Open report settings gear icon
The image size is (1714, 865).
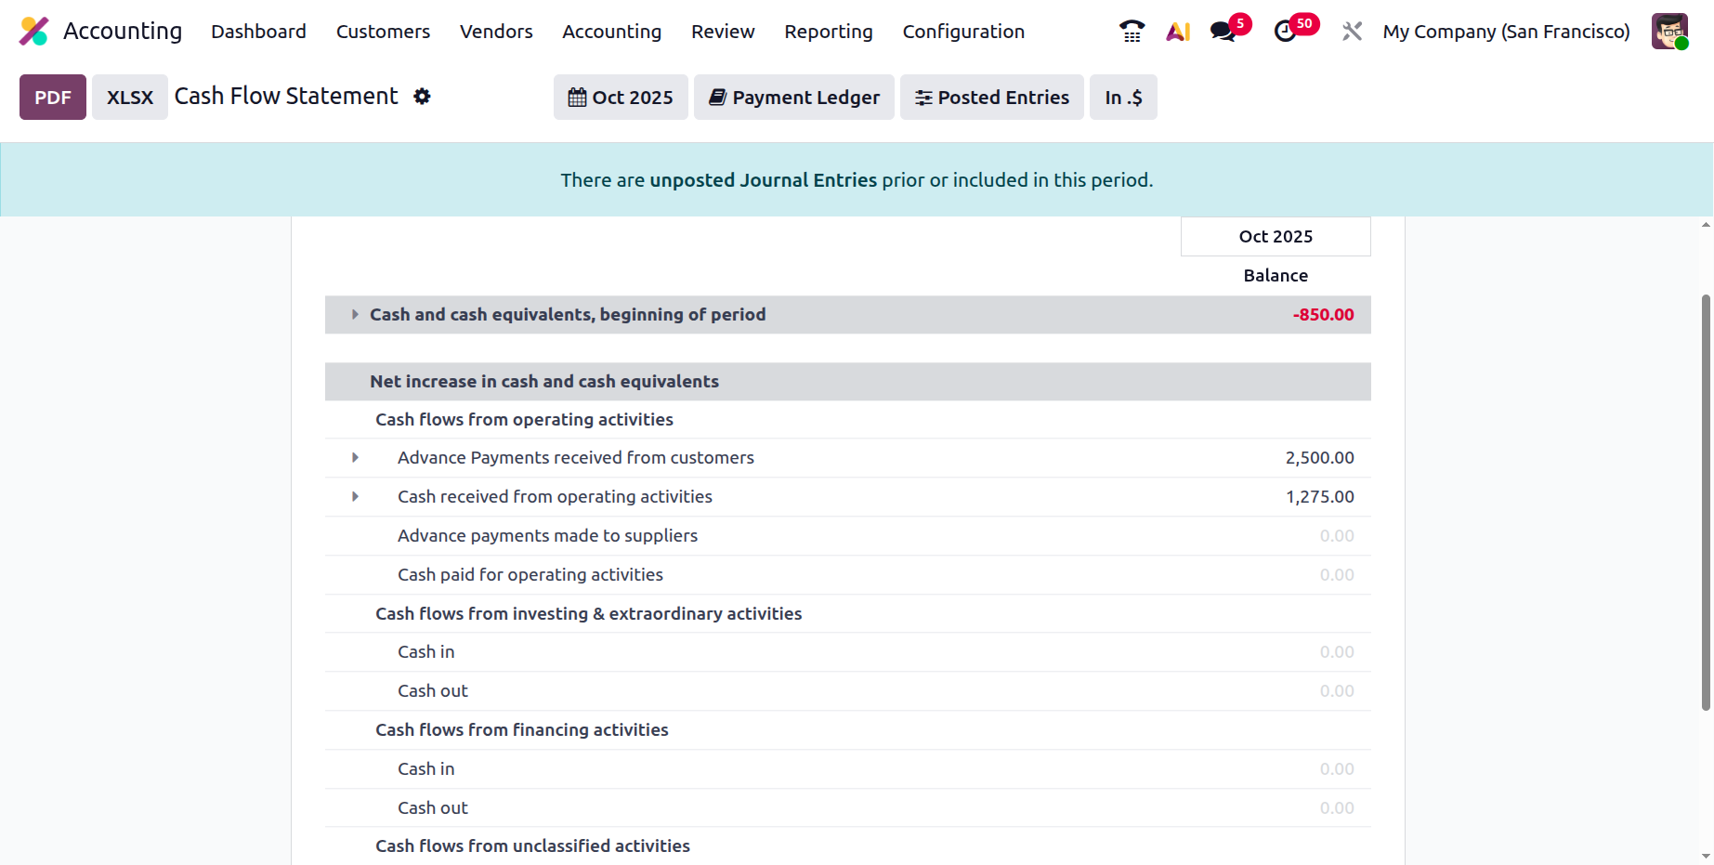pos(422,97)
